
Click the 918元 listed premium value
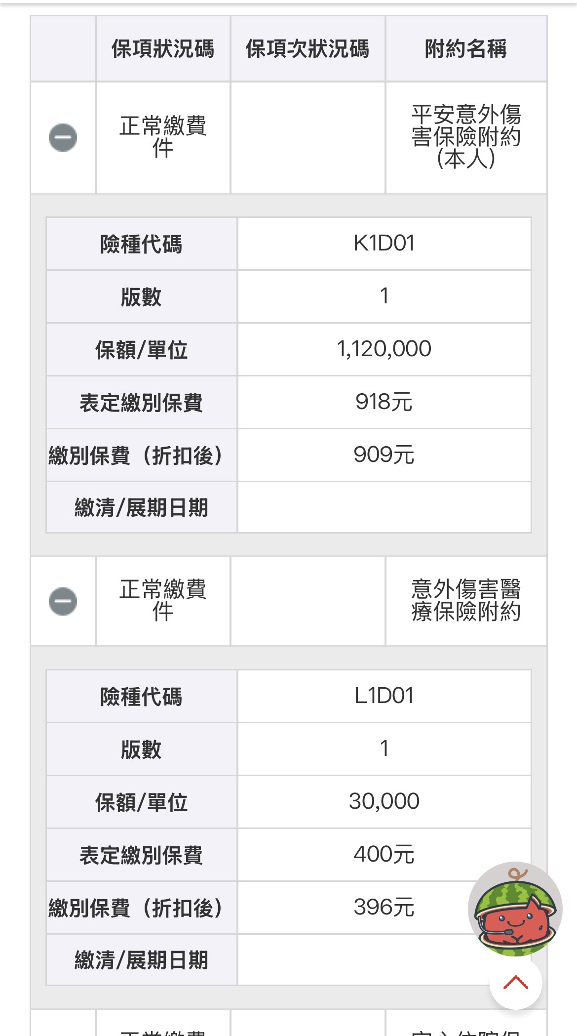click(384, 402)
